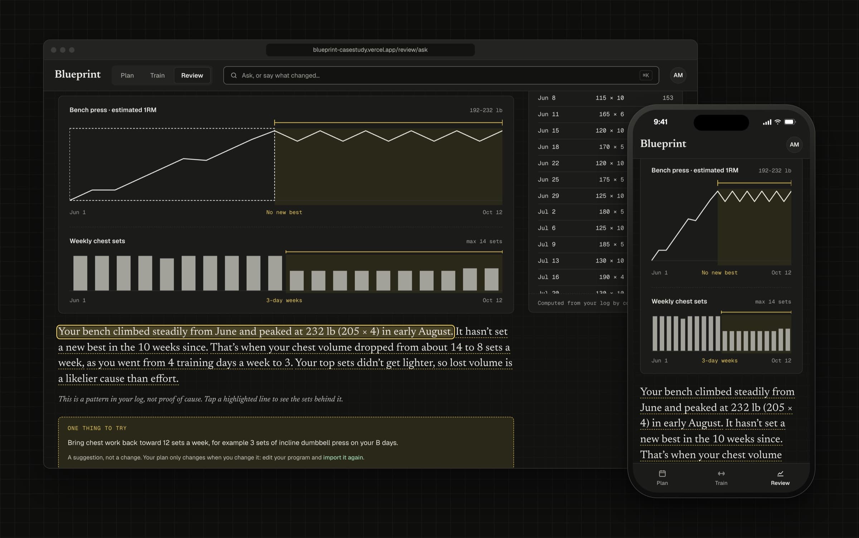Viewport: 859px width, 538px height.
Task: Click the search magnifier icon in the ask bar
Action: (234, 75)
